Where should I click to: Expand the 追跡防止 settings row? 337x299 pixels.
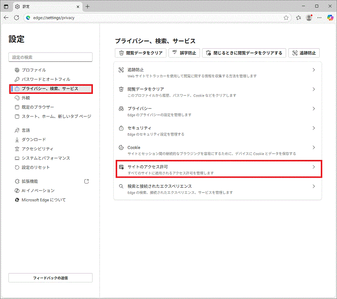click(x=218, y=73)
